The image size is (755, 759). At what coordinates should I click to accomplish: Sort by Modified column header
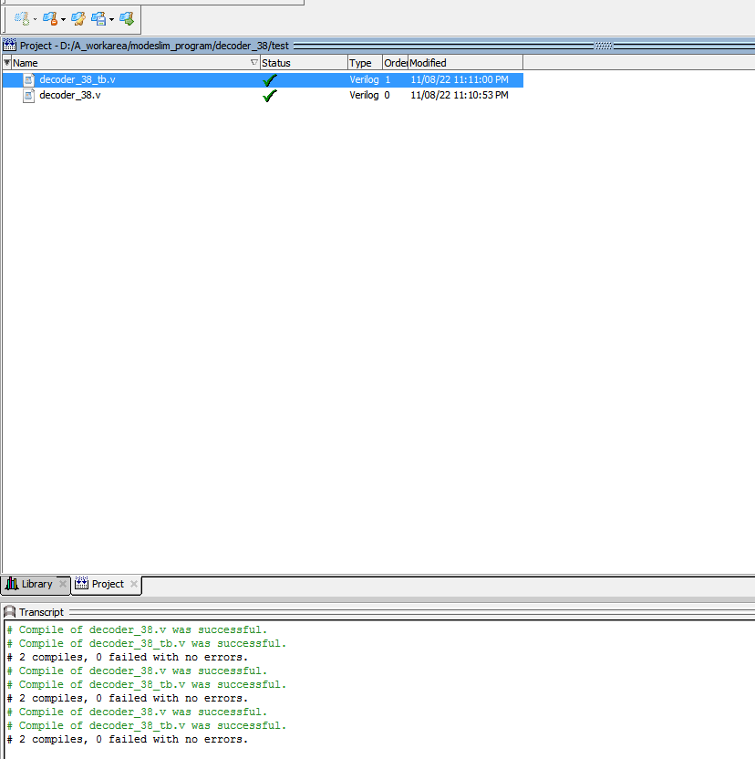click(x=465, y=62)
